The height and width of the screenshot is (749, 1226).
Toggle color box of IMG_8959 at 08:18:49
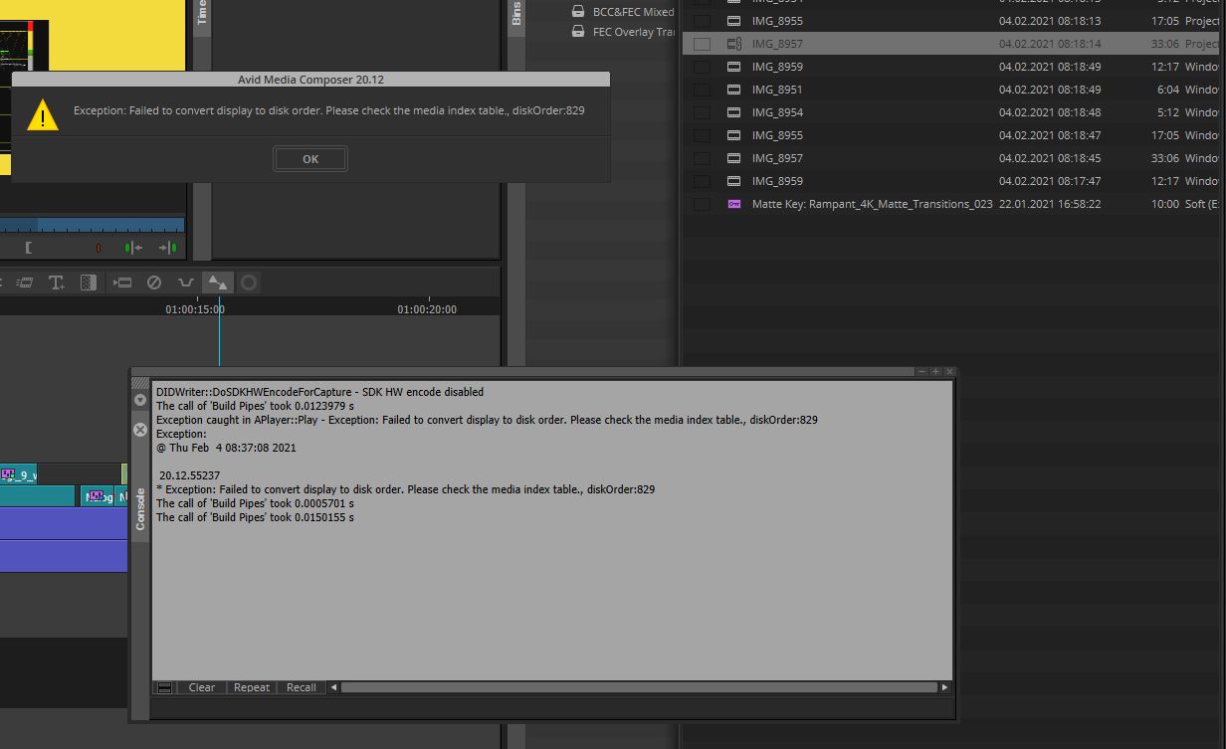[x=702, y=67]
